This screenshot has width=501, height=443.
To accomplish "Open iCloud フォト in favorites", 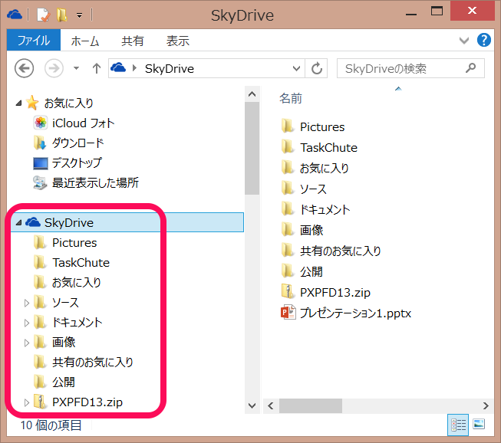I will tap(83, 123).
